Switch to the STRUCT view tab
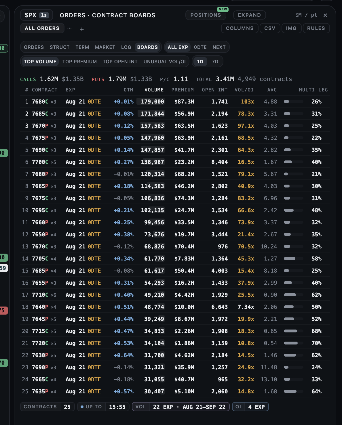 click(60, 47)
